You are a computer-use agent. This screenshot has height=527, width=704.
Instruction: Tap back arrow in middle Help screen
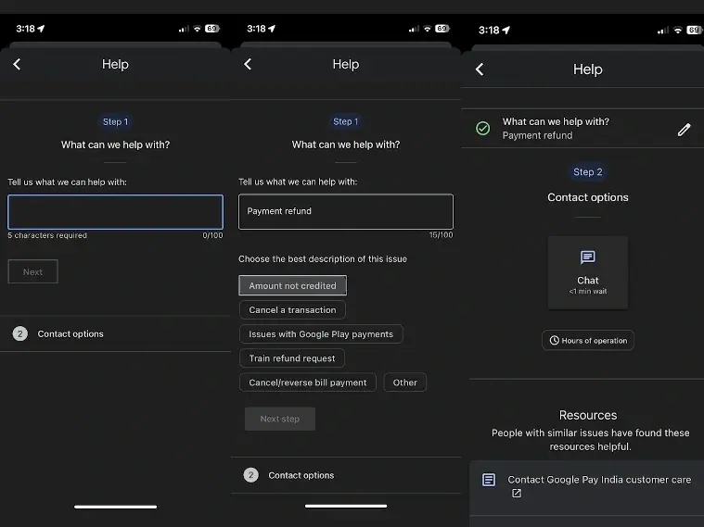click(248, 64)
